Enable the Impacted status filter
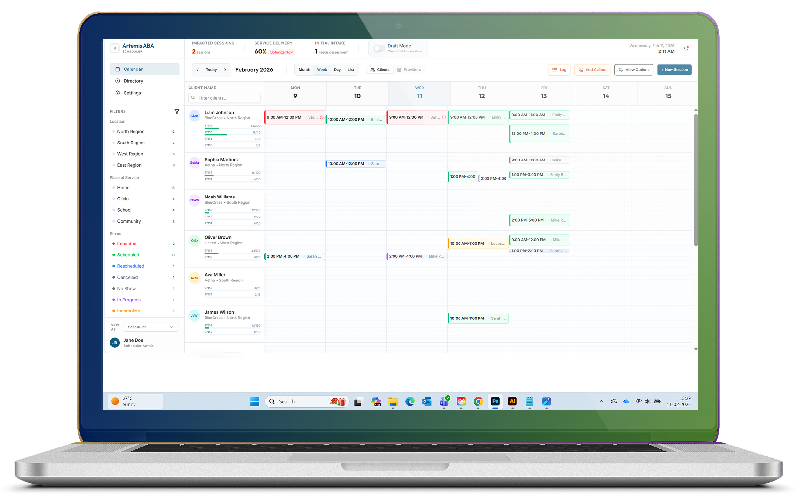The image size is (797, 498). [126, 244]
